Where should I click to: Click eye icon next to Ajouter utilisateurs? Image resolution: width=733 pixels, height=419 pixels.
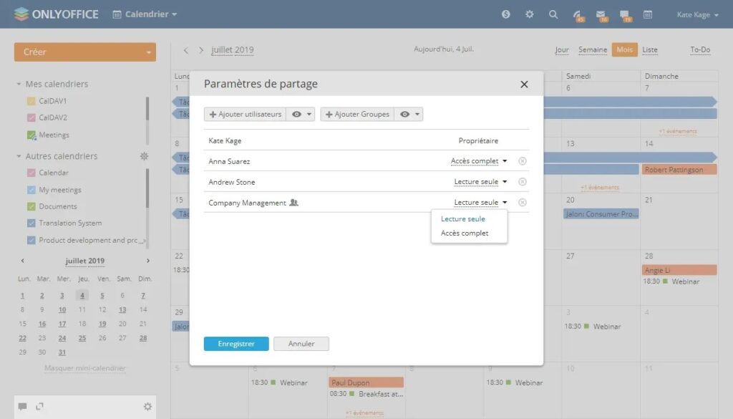click(296, 114)
